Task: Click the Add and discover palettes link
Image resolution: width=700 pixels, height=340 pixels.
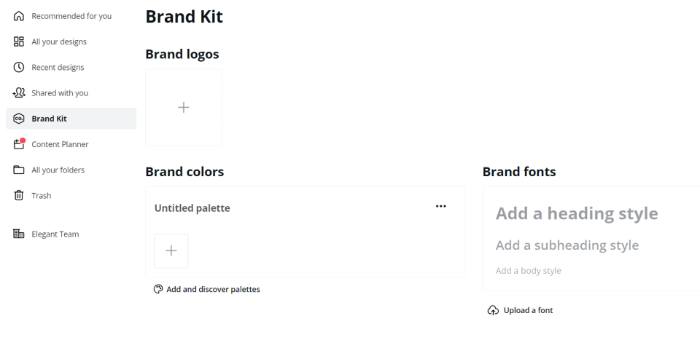Action: [x=213, y=289]
